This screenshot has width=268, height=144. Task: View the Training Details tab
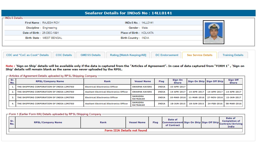[233, 55]
